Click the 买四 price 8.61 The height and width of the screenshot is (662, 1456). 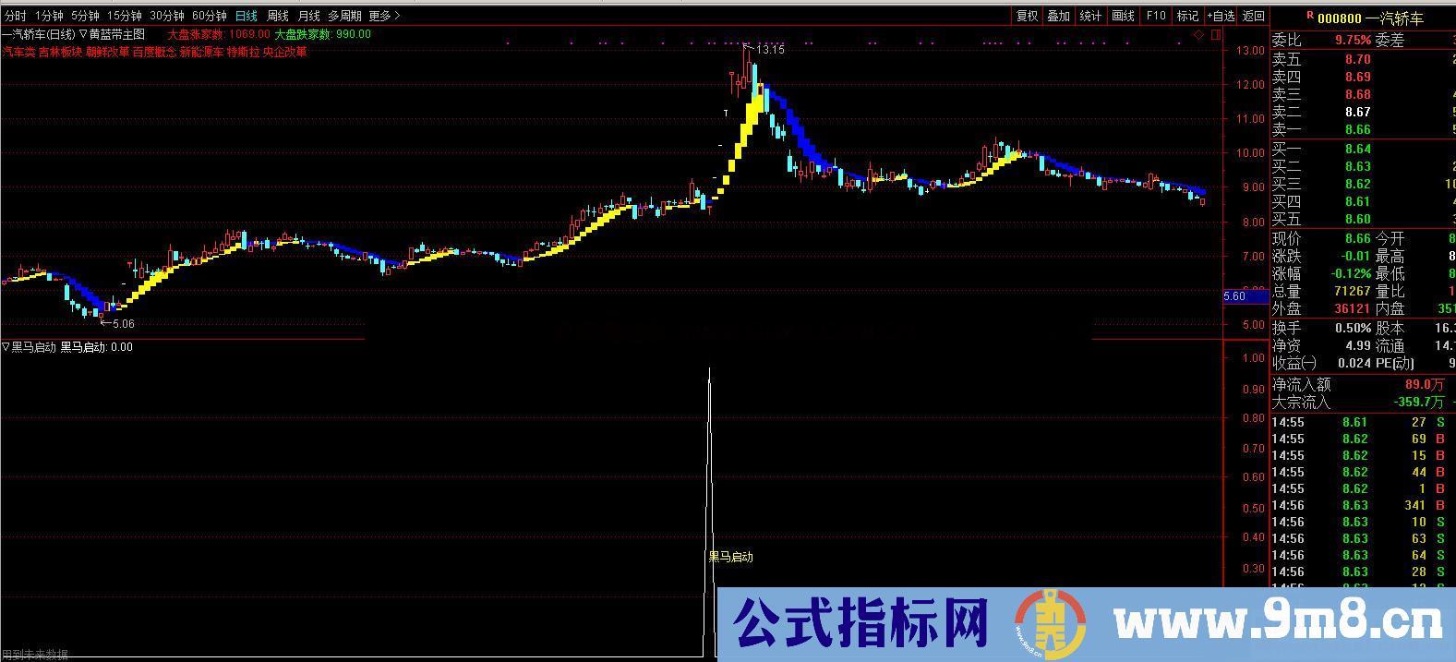[1357, 201]
